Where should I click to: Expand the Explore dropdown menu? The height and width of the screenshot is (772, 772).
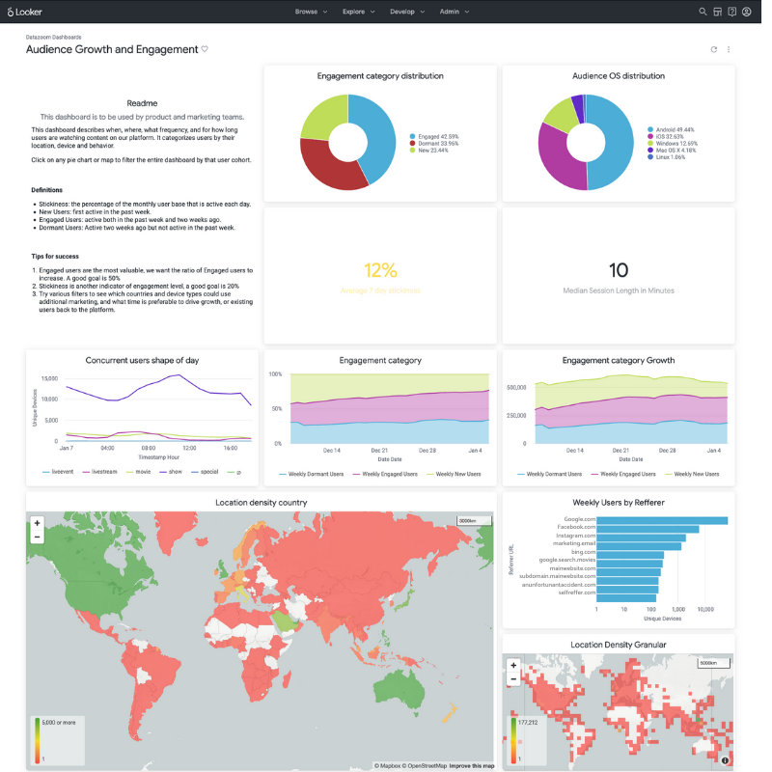(354, 12)
